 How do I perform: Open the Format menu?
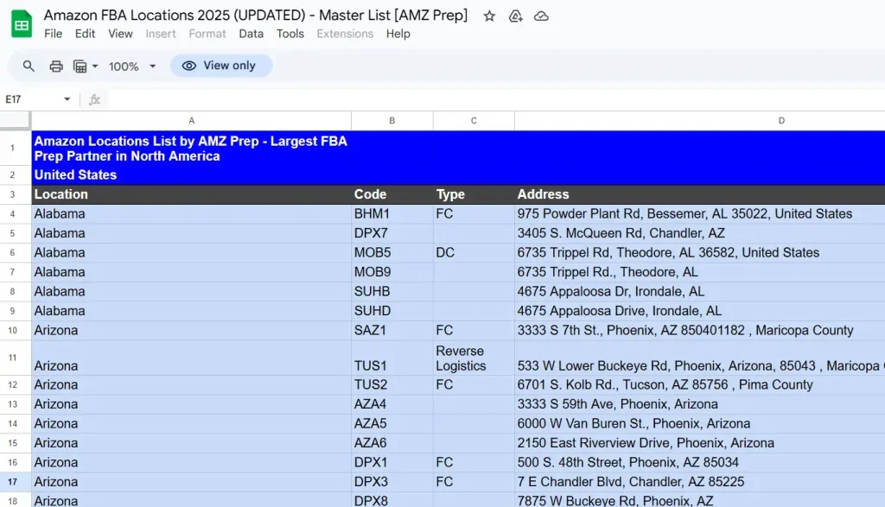click(x=207, y=34)
